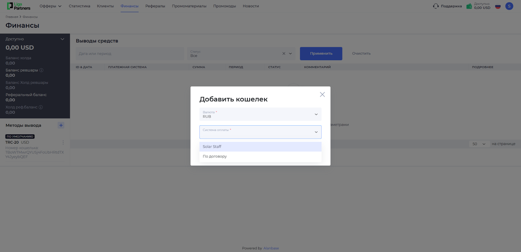The image size is (521, 252).
Task: Clear the Статус filter with the X
Action: coord(284,53)
